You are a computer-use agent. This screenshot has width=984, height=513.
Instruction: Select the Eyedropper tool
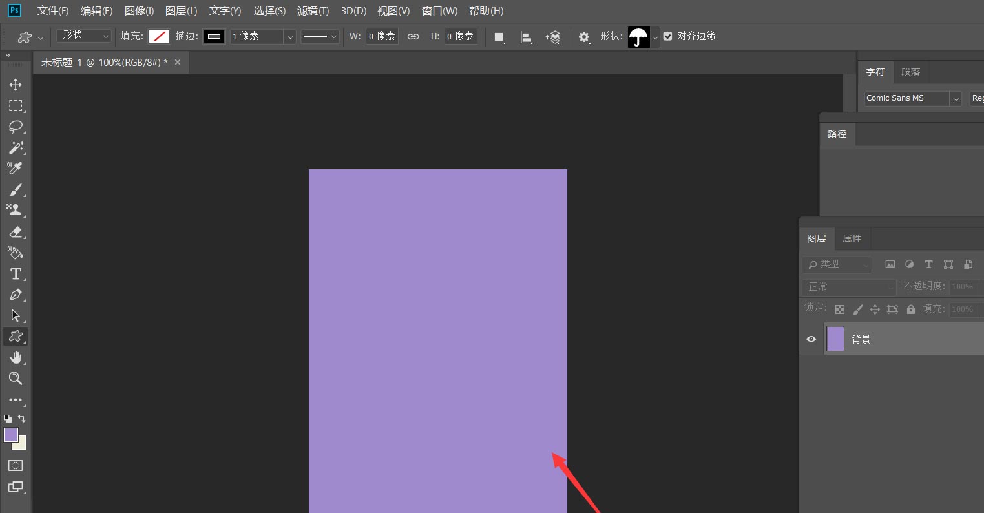coord(16,169)
